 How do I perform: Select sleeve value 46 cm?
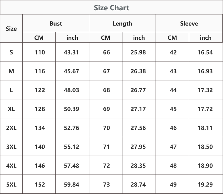tap(173, 128)
